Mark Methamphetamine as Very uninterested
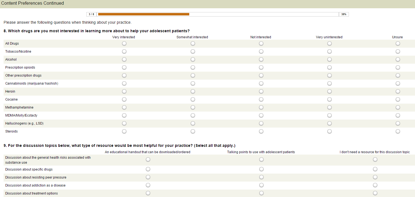Image resolution: width=415 pixels, height=197 pixels. point(330,107)
